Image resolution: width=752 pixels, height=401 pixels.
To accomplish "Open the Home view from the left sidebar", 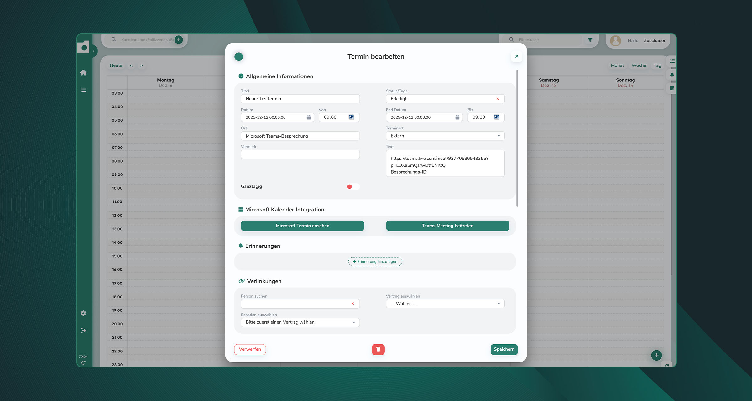I will point(83,72).
